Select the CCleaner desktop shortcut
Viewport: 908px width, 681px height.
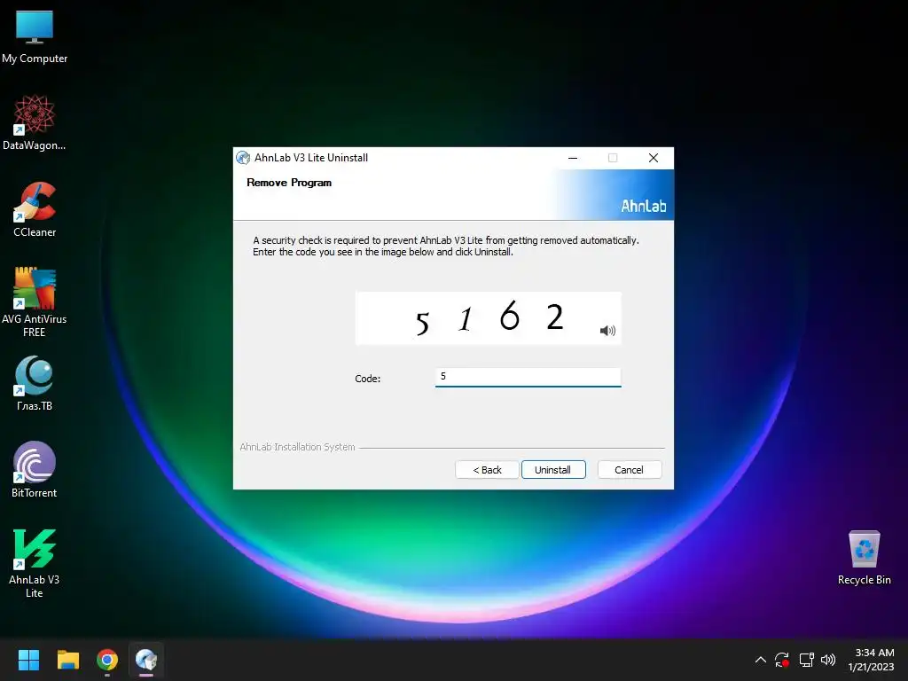pos(35,209)
